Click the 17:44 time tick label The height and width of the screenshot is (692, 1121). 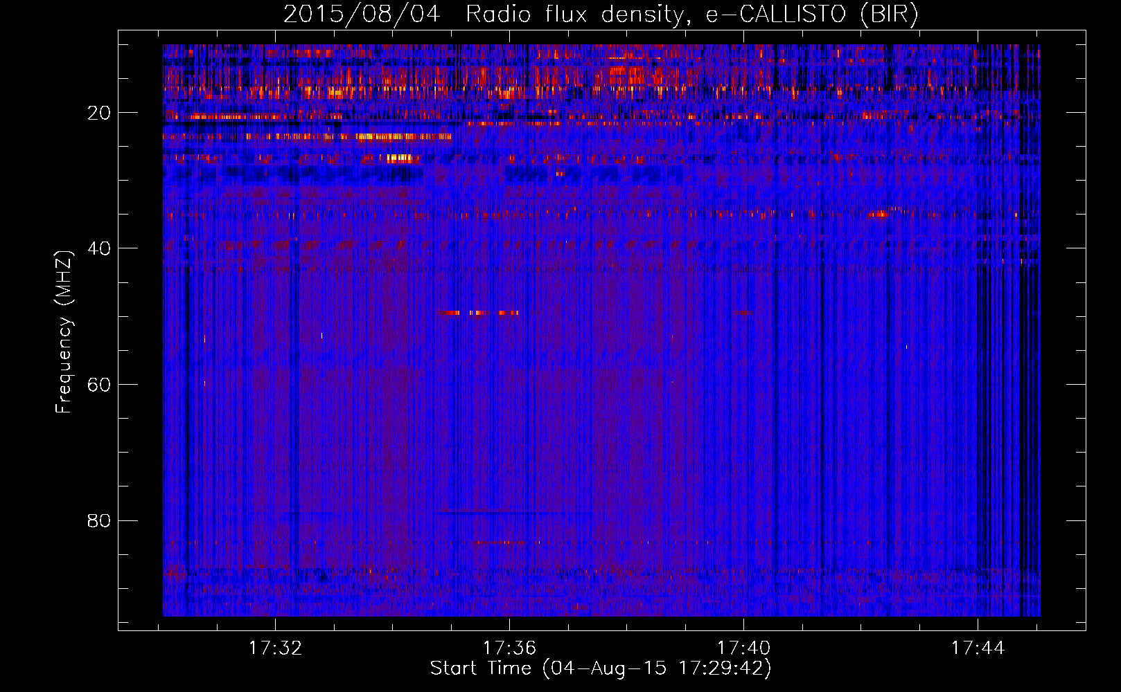[978, 648]
